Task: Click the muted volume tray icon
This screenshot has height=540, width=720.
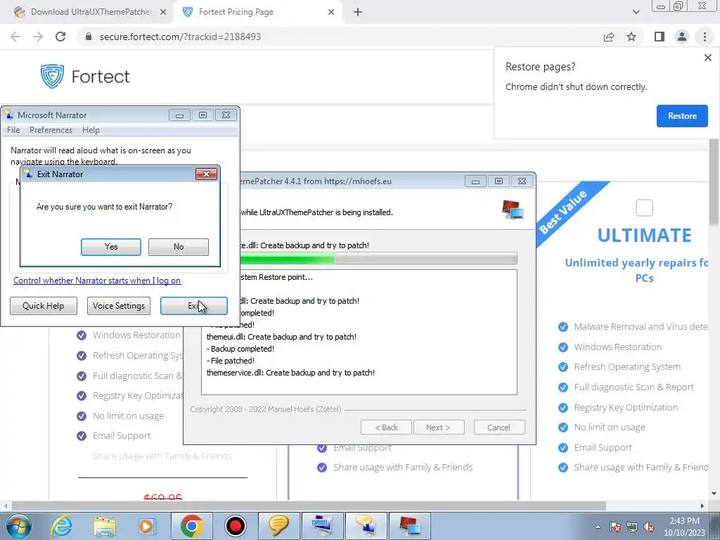Action: [x=649, y=527]
